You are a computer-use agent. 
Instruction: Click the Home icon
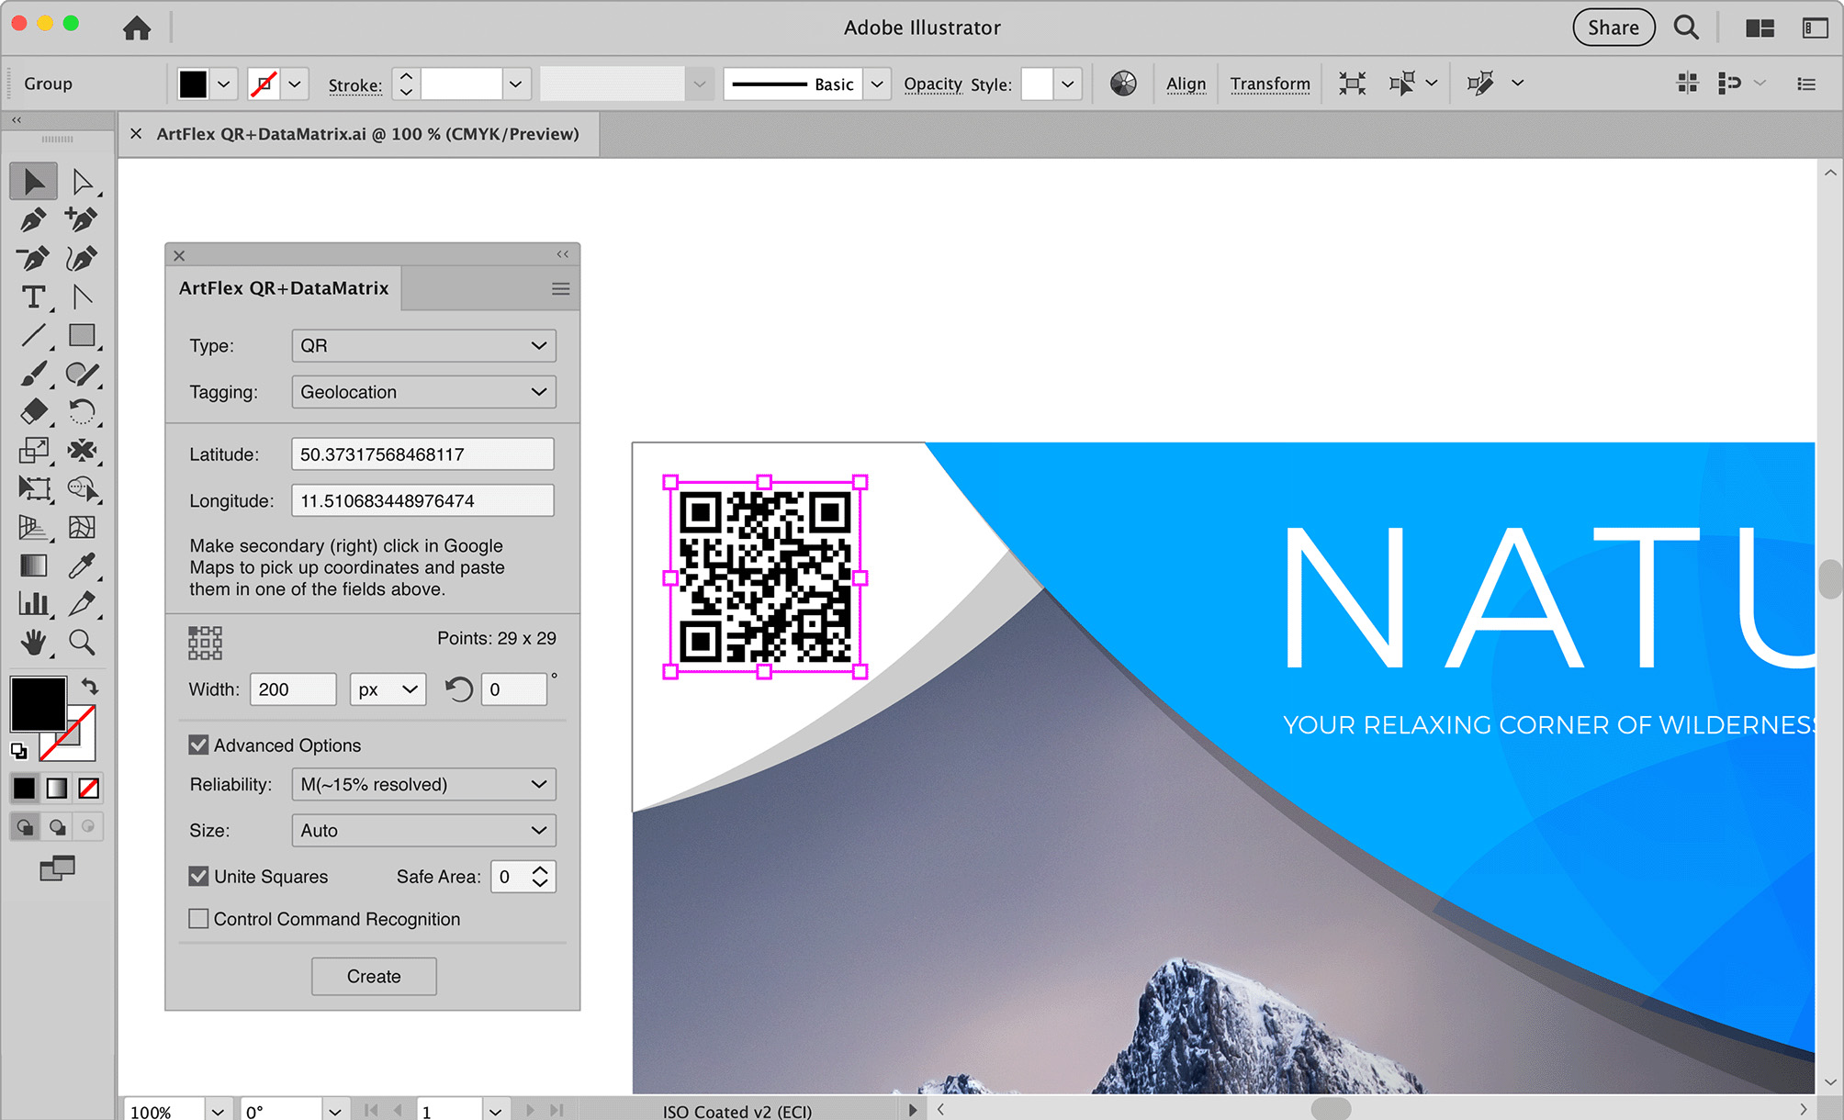pos(137,28)
